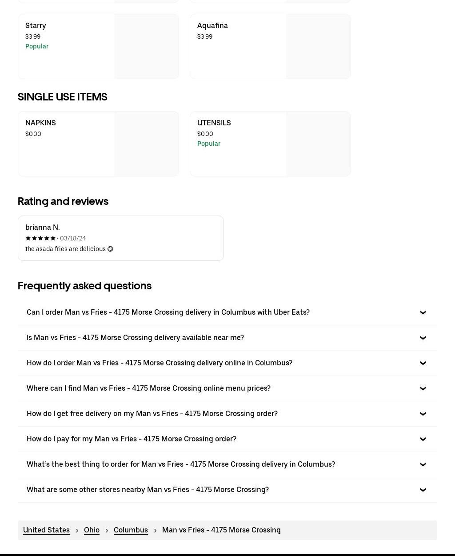This screenshot has height=556, width=455.
Task: Open United States breadcrumb link
Action: click(46, 530)
